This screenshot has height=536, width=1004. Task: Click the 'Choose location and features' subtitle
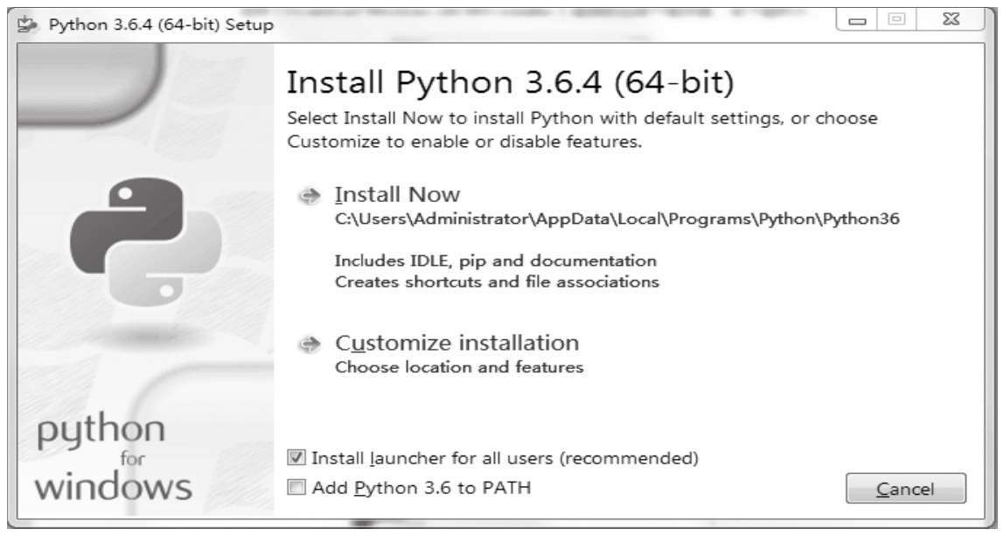pos(459,367)
